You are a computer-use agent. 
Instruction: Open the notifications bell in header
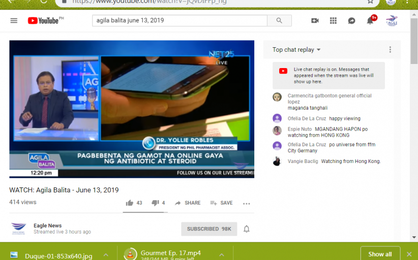click(x=370, y=20)
